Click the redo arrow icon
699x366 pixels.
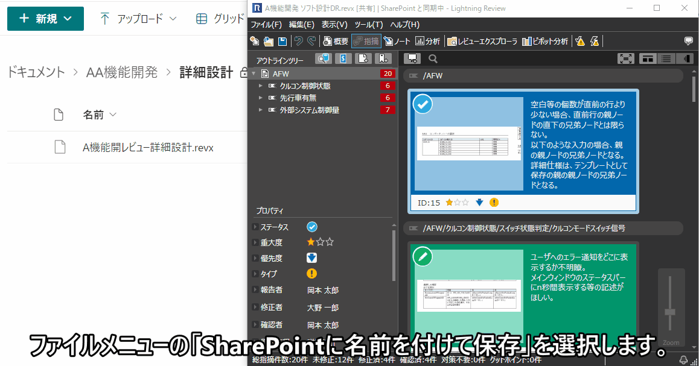tap(311, 41)
